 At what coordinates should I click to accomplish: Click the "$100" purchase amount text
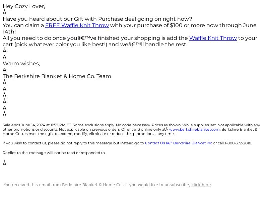click(176, 25)
